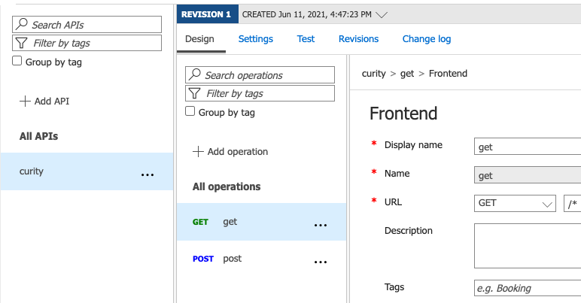
Task: Select the POST post operation
Action: [261, 259]
